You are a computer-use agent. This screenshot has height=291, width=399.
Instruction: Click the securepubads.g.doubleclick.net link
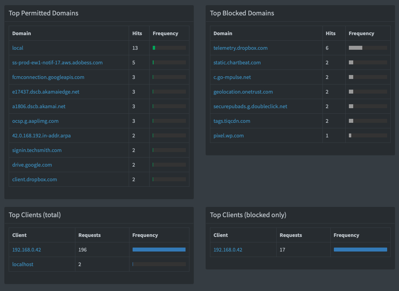(250, 106)
